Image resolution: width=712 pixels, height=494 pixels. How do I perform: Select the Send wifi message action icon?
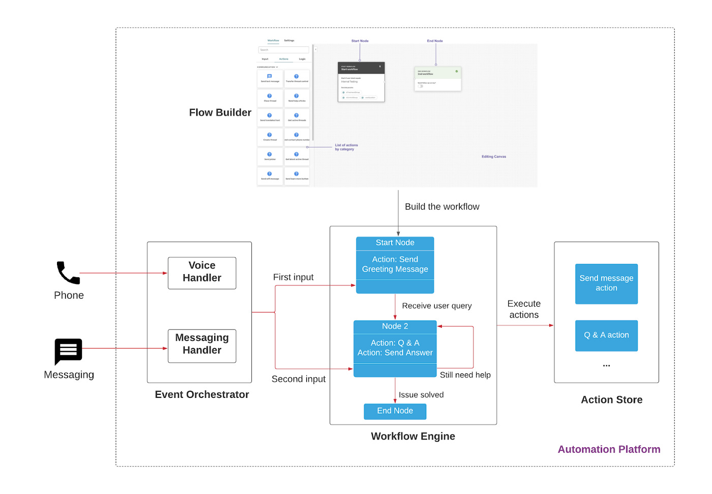pyautogui.click(x=270, y=173)
